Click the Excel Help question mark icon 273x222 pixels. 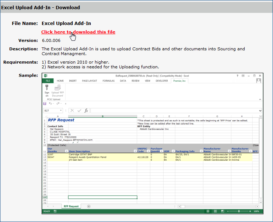point(238,75)
